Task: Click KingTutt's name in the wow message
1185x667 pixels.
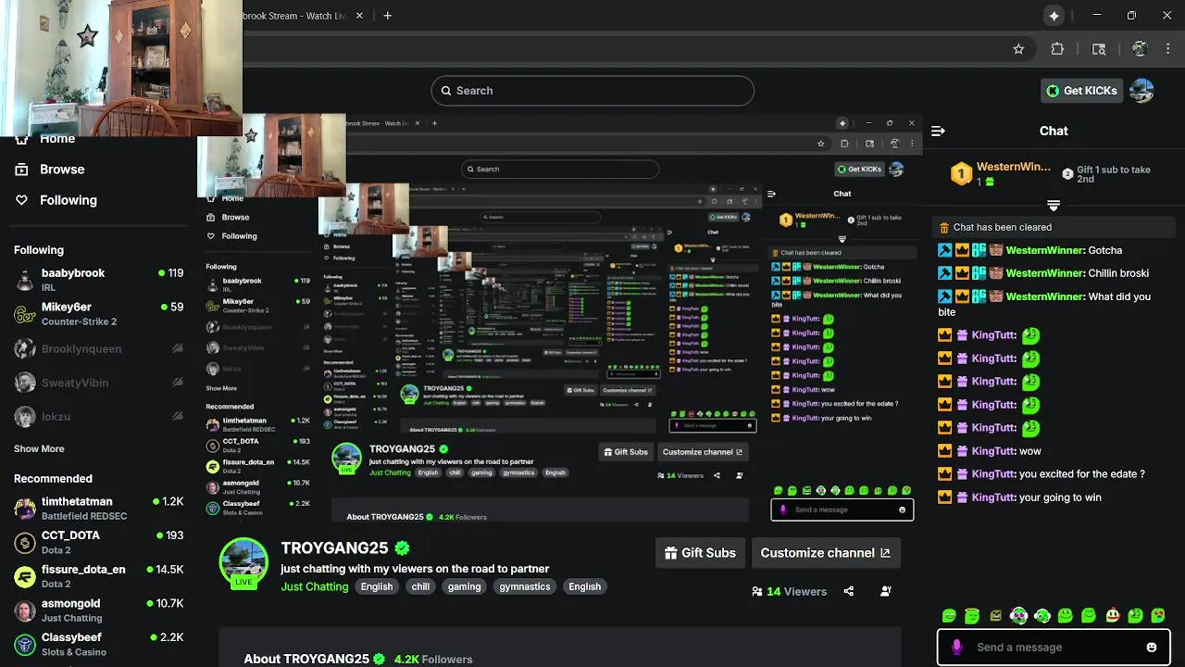Action: point(993,451)
